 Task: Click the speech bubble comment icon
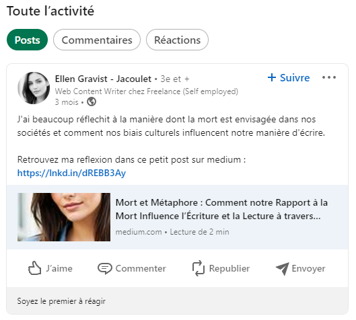pos(105,268)
